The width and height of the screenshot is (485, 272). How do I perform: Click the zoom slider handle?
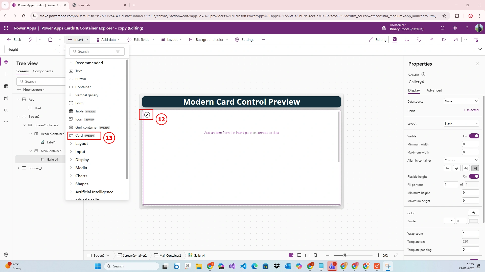click(345, 255)
